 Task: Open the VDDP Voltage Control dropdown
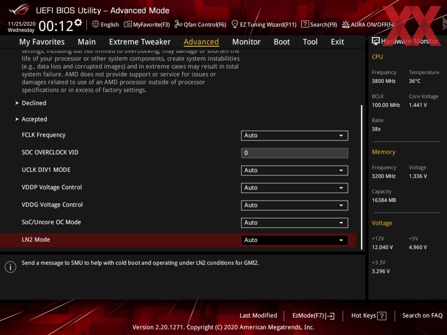pos(294,188)
